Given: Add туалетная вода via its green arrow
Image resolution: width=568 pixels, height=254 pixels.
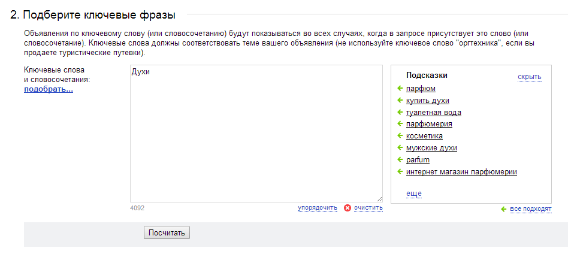Looking at the screenshot, I should [400, 112].
